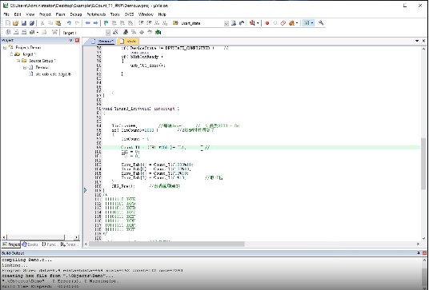429x290 pixels.
Task: Open Configuration via the wrench icon
Action: 321,23
